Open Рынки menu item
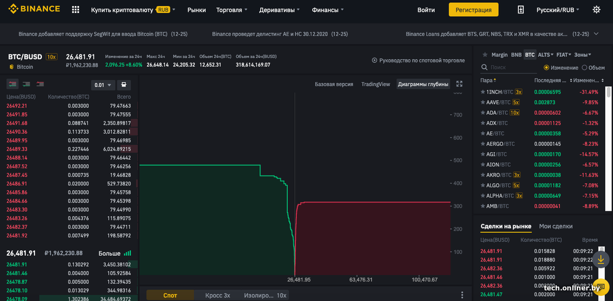This screenshot has height=301, width=613. (197, 10)
